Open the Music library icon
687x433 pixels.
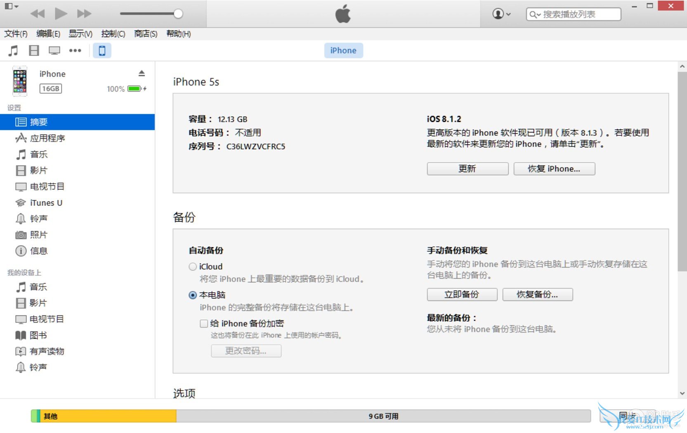[13, 50]
